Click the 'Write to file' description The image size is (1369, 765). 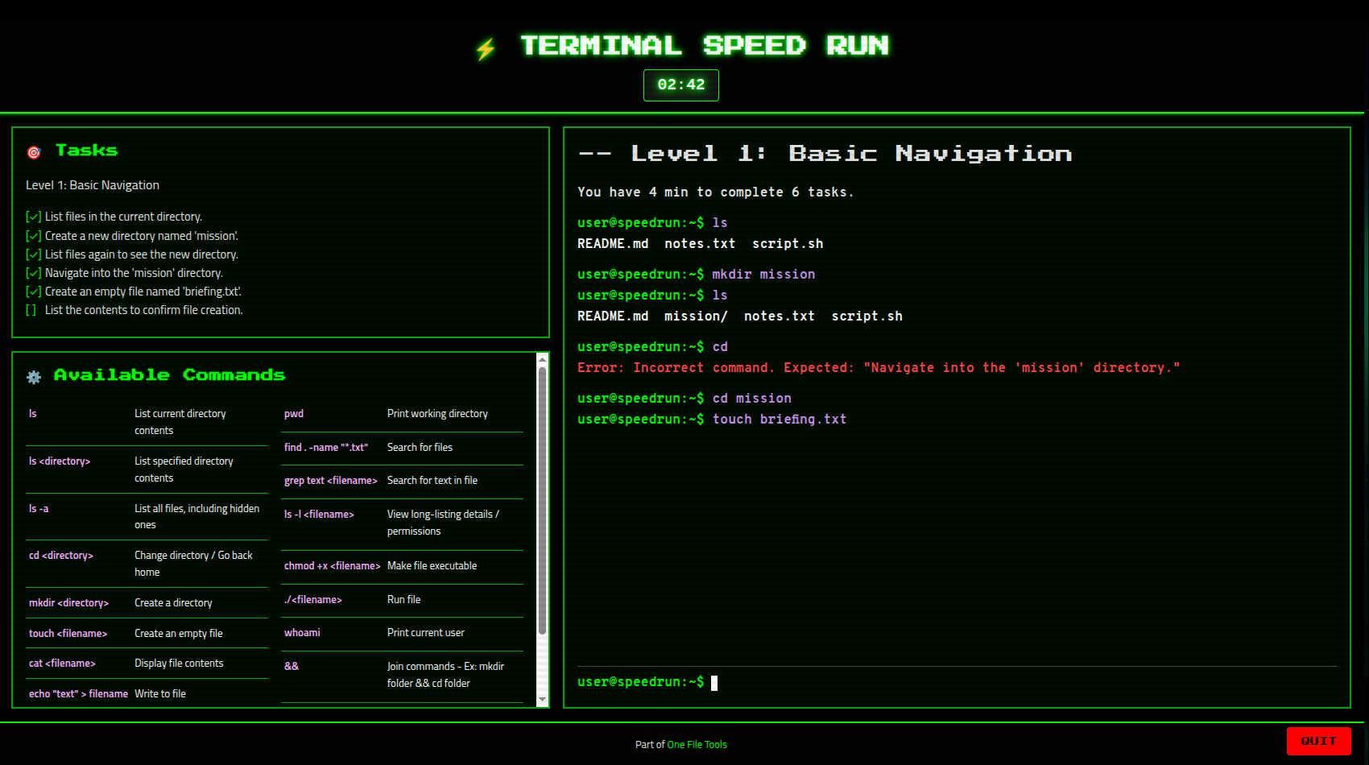point(160,694)
